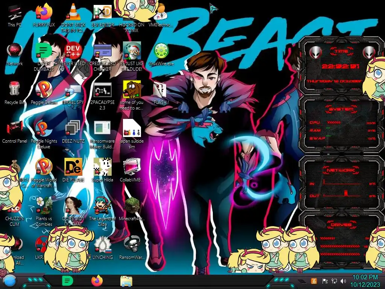Open the Ransomware Maker Build... shortcut
Viewport: 385px width, 289px height.
pyautogui.click(x=102, y=135)
